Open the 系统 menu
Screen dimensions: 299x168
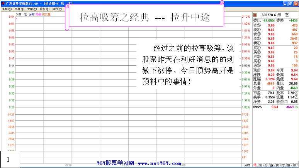(6, 8)
